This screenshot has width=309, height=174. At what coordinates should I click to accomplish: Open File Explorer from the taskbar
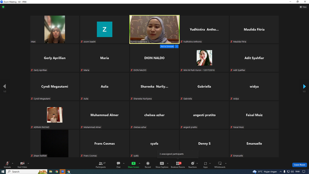pos(51,172)
